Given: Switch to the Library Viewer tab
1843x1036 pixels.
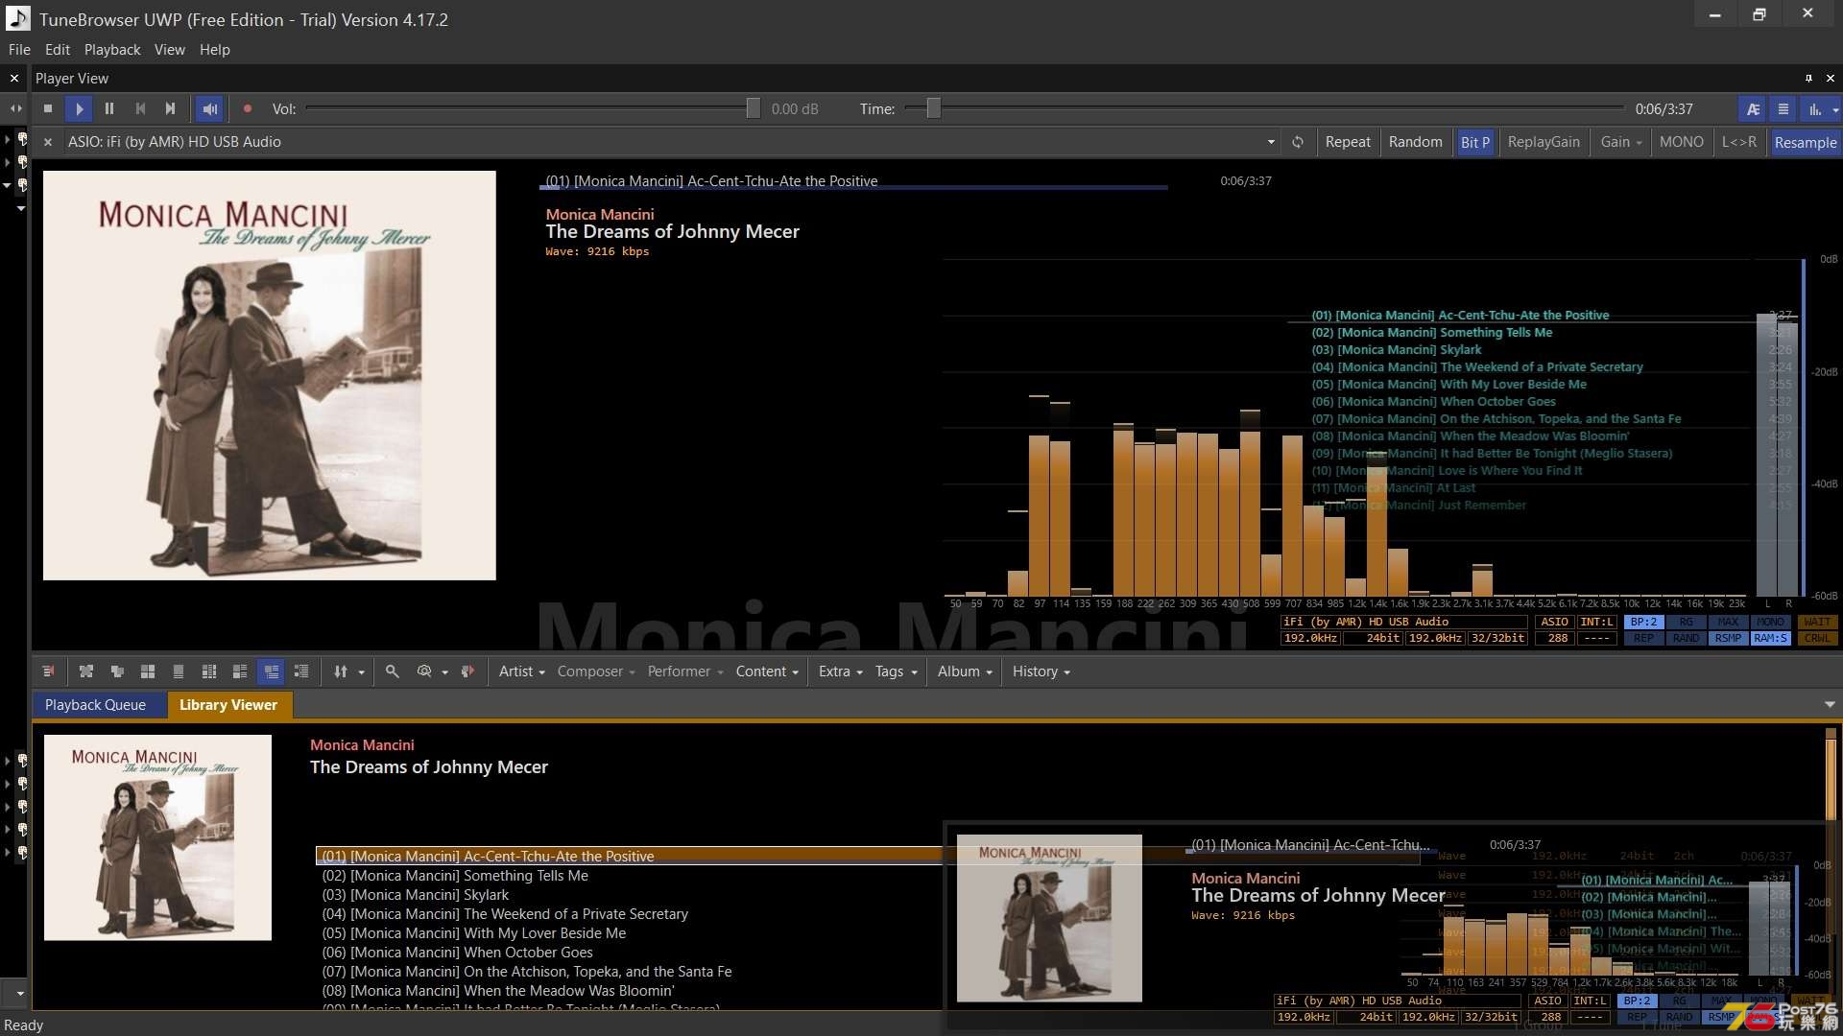Looking at the screenshot, I should 228,705.
